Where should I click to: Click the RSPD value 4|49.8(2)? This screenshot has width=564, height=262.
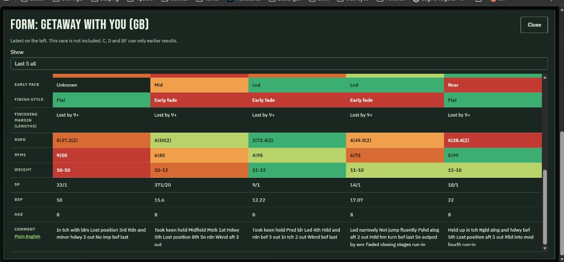pyautogui.click(x=360, y=140)
